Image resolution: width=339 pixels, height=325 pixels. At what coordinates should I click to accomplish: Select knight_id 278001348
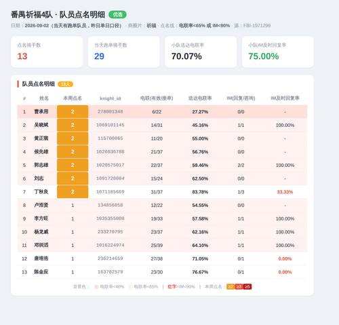pos(111,111)
